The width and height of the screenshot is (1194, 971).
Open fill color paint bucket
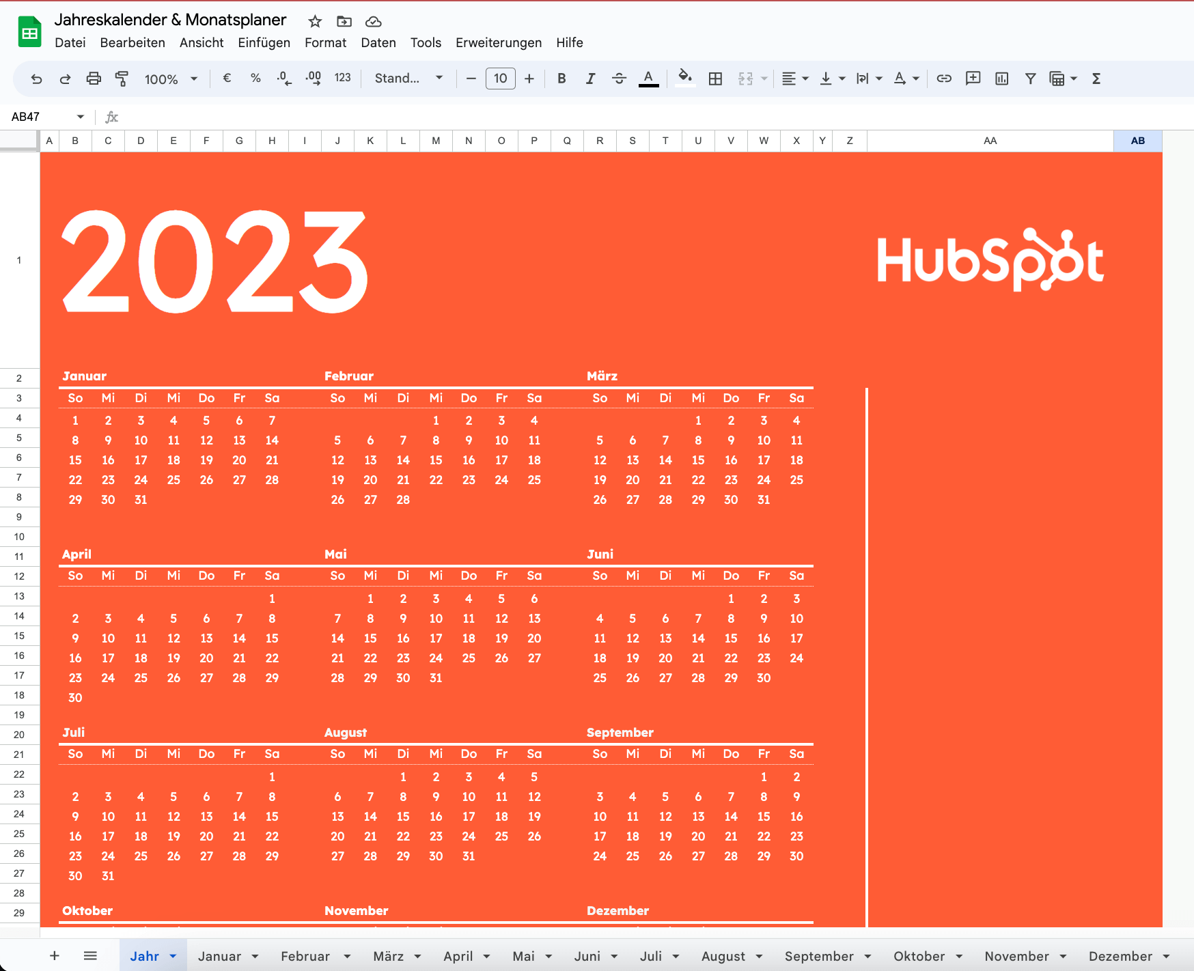[x=685, y=79]
